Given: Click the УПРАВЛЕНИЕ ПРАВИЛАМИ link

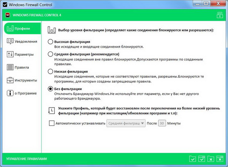Looking at the screenshot, I should click(26, 158).
